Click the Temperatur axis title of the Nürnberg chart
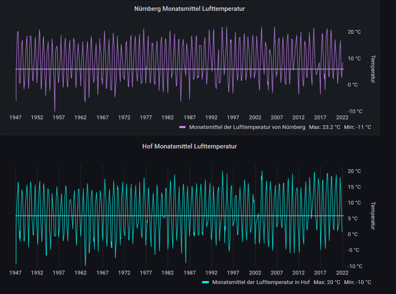The height and width of the screenshot is (294, 396). pyautogui.click(x=373, y=69)
